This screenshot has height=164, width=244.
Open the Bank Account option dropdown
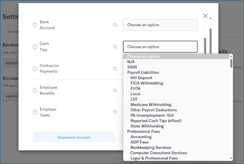(x=160, y=25)
